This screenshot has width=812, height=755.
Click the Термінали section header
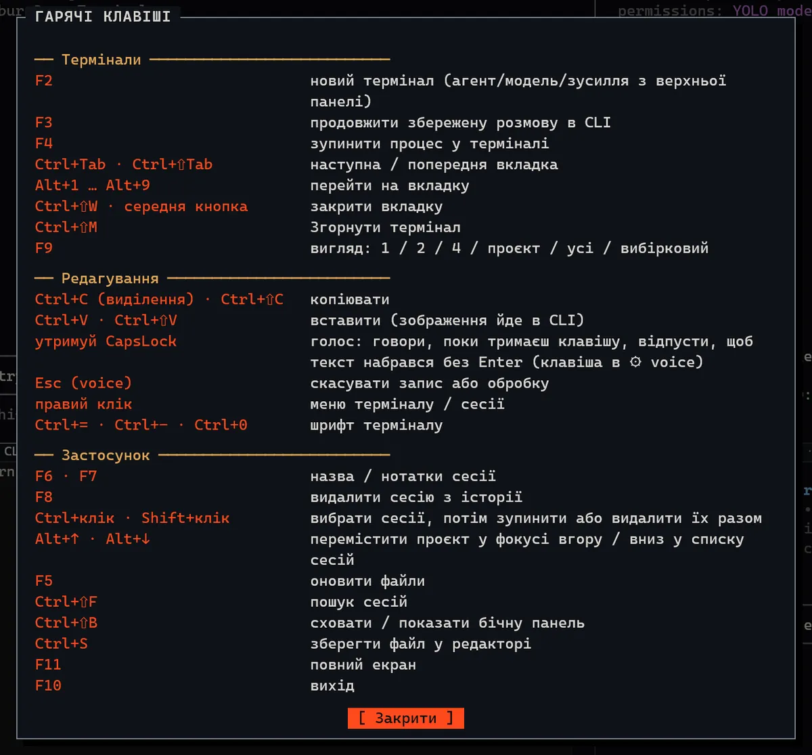[101, 60]
